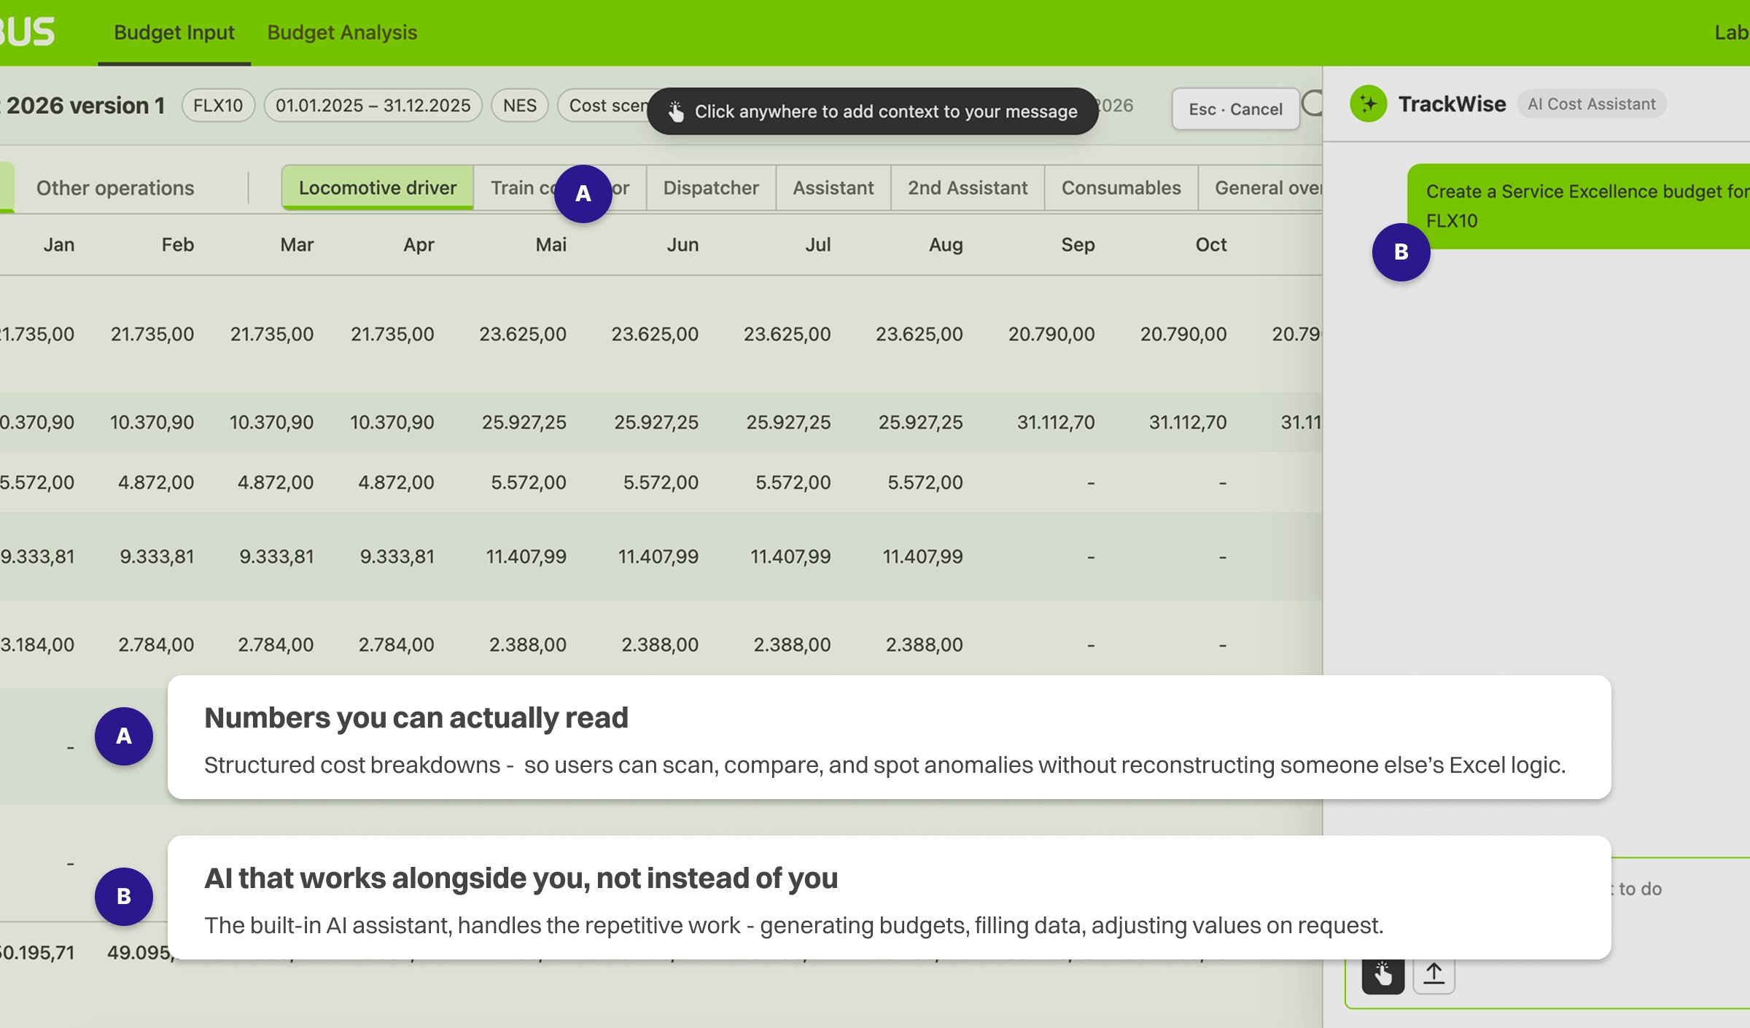1750x1028 pixels.
Task: Click marker B beside AI card
Action: coord(123,896)
